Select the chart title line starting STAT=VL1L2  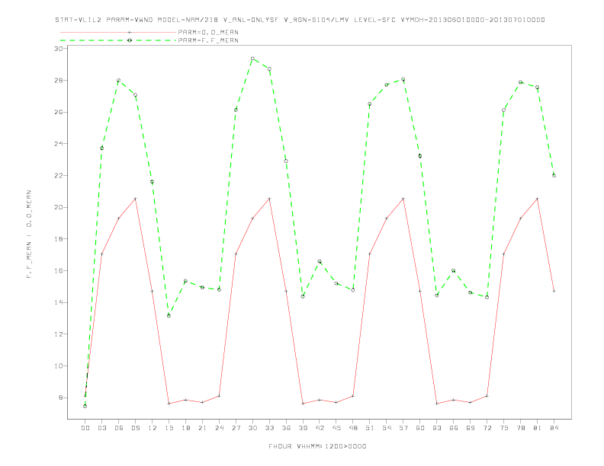pyautogui.click(x=300, y=20)
